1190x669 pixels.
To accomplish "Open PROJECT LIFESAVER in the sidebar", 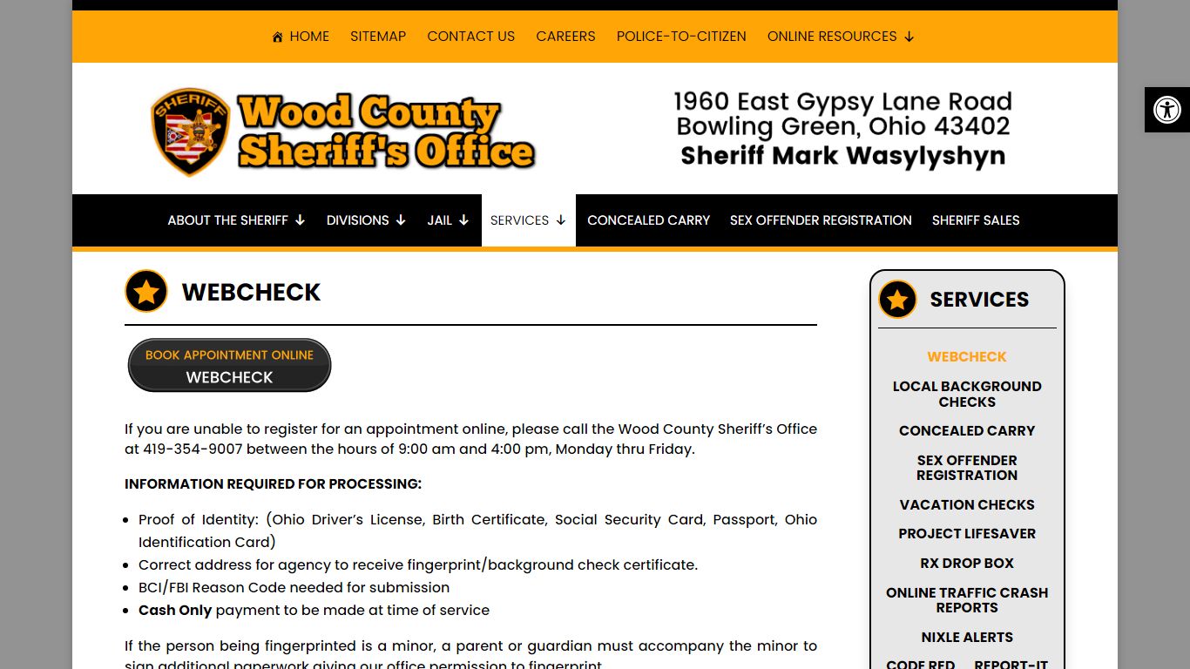I will coord(967,534).
